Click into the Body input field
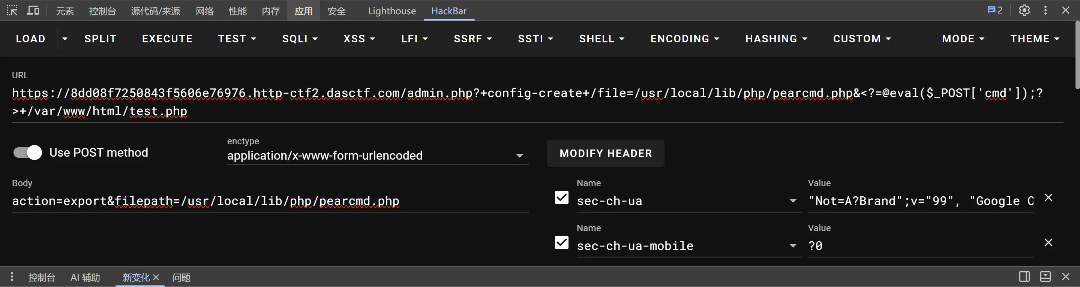1080x287 pixels. (x=270, y=201)
